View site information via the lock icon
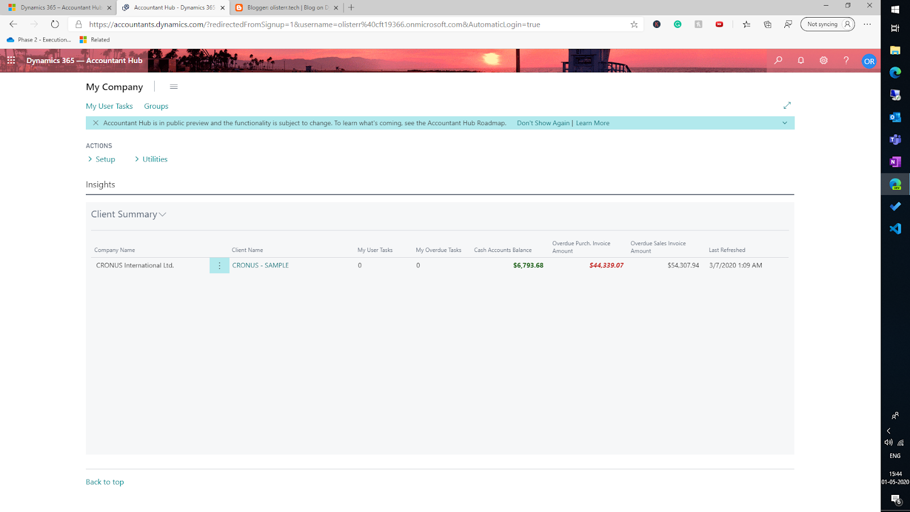The image size is (910, 512). (78, 24)
